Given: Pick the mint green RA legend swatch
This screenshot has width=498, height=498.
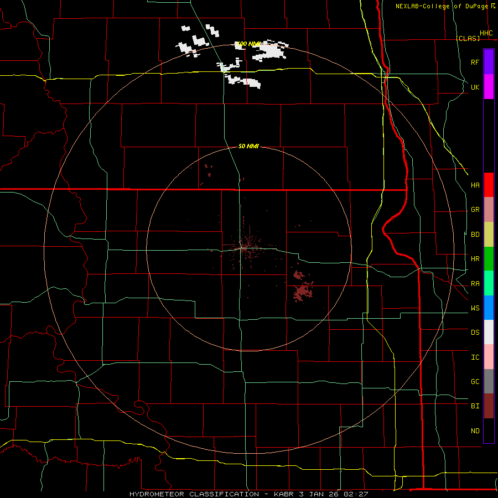Looking at the screenshot, I should [489, 283].
